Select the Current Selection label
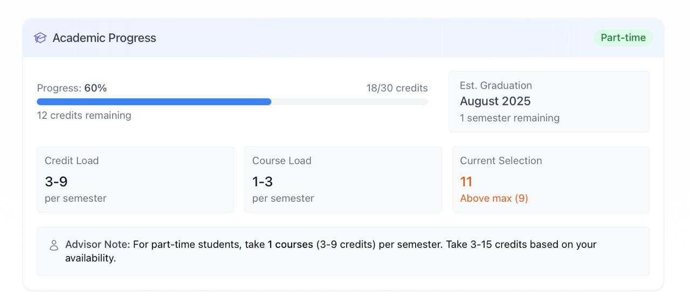 point(501,161)
